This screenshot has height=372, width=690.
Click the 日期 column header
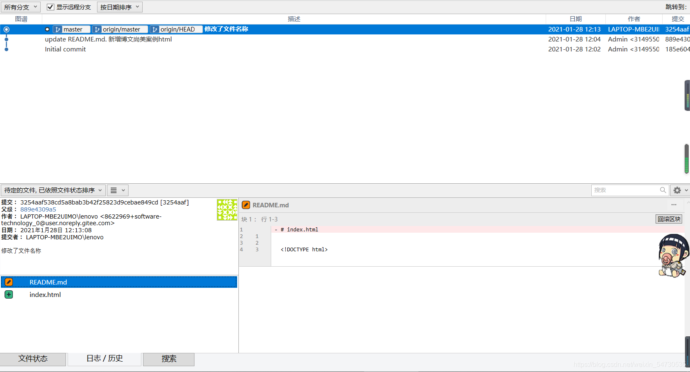(576, 19)
